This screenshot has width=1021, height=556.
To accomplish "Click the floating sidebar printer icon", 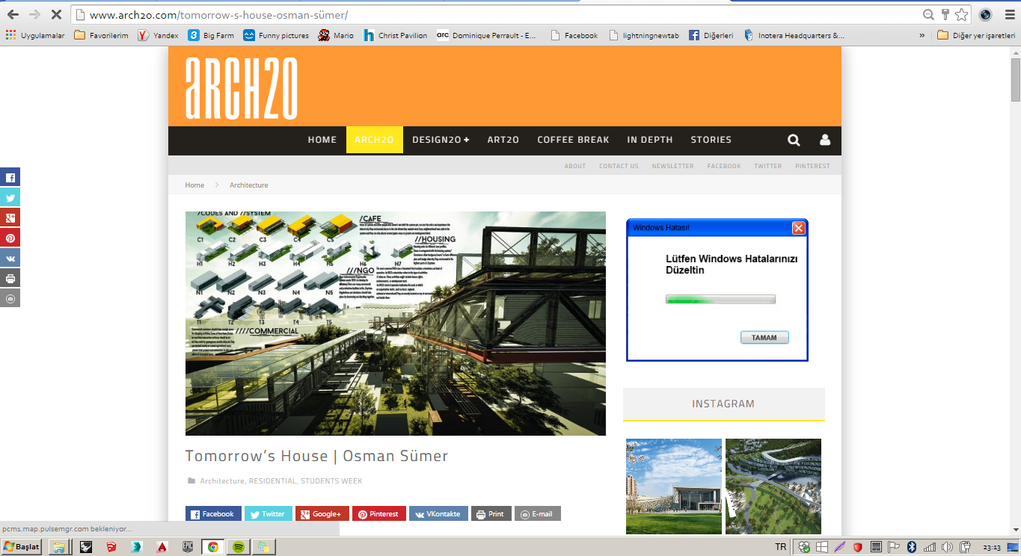I will [10, 278].
